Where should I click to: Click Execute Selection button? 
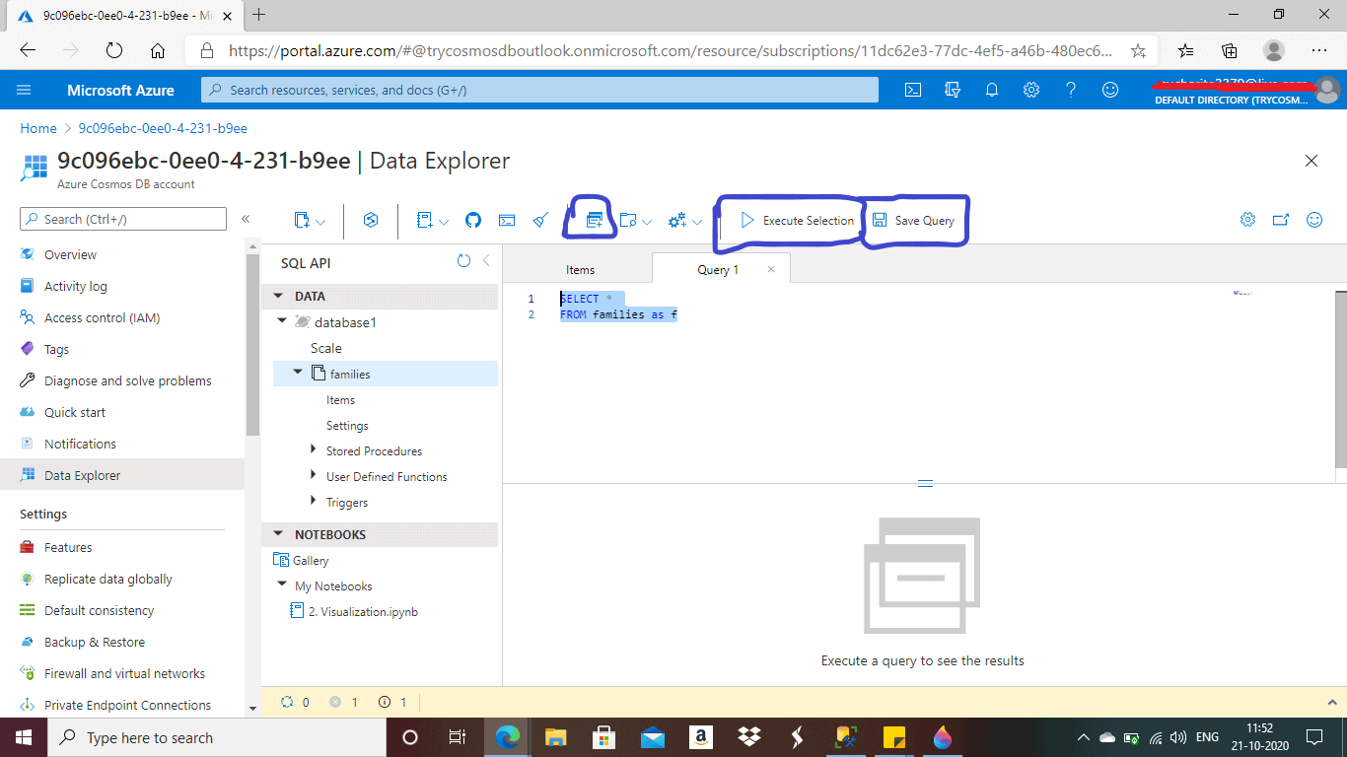point(797,221)
